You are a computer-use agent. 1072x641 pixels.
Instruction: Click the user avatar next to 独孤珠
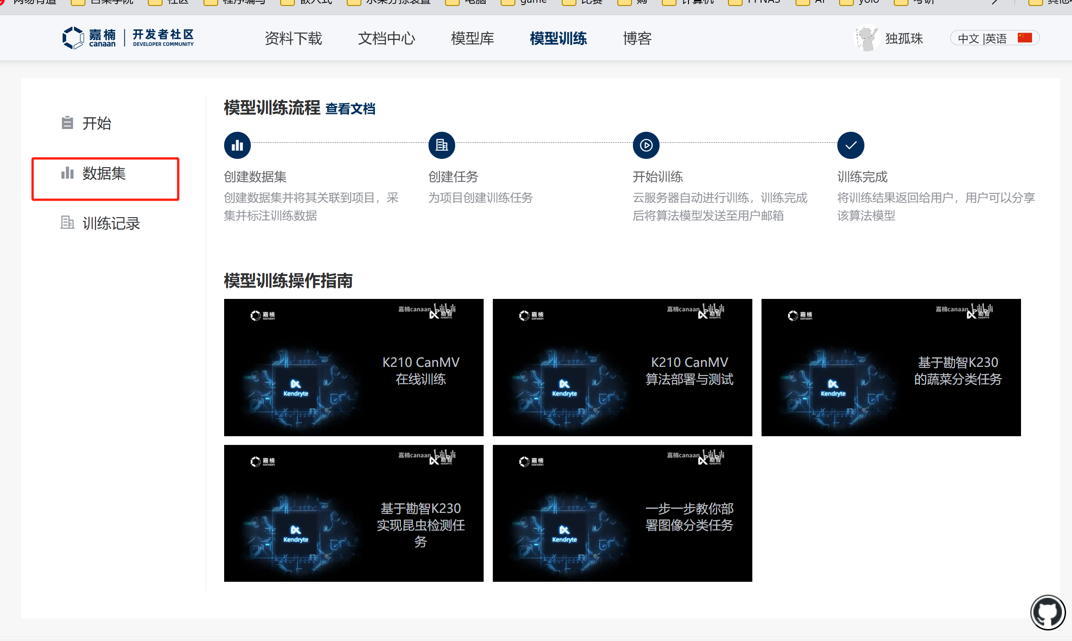[866, 38]
